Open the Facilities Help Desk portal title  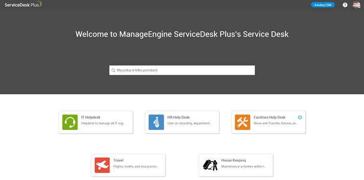tap(270, 117)
